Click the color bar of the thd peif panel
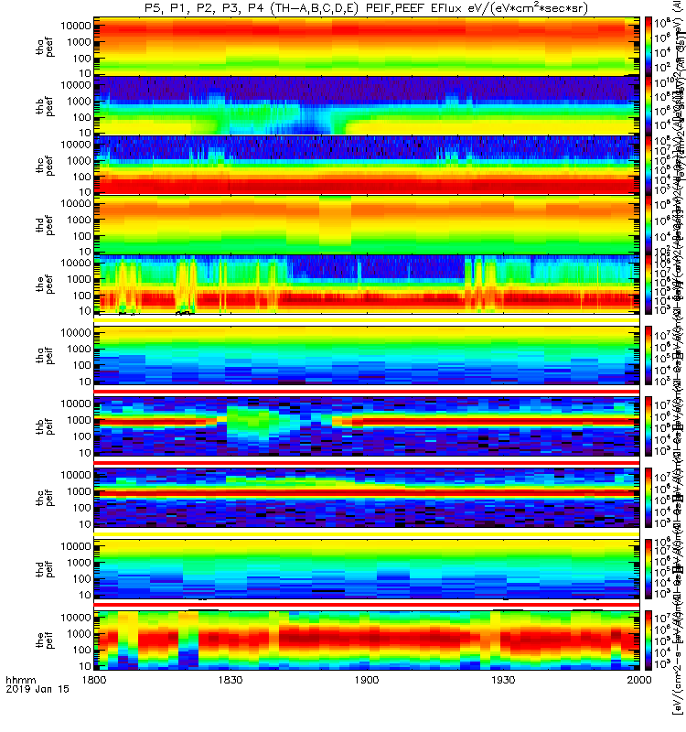This screenshot has height=732, width=686. pos(648,569)
